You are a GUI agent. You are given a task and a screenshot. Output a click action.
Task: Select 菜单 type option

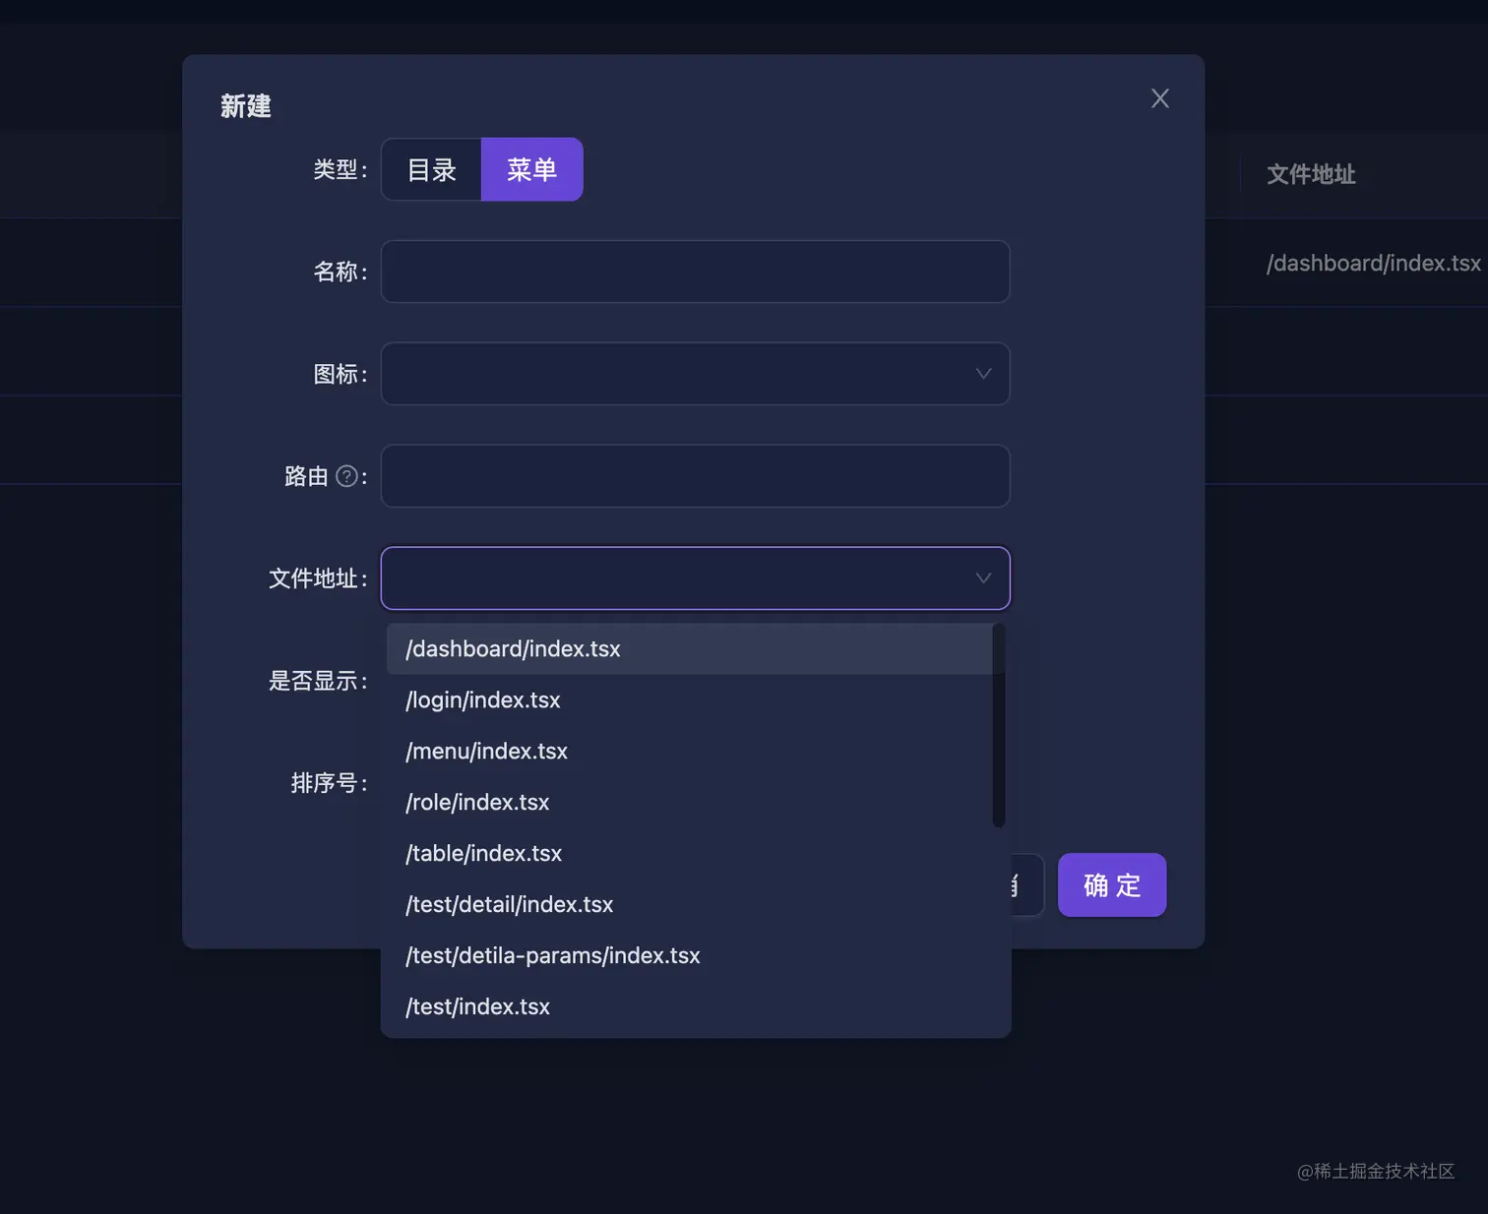(x=531, y=169)
